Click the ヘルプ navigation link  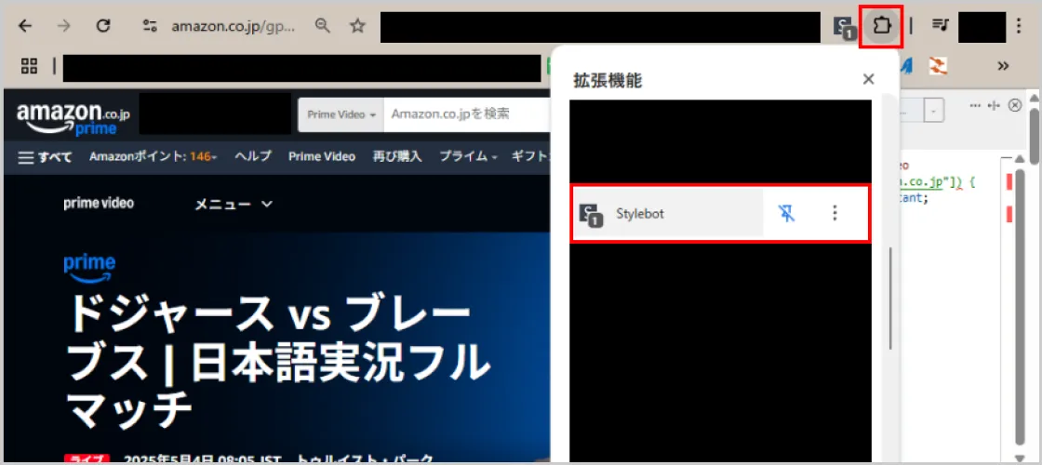[x=253, y=157]
